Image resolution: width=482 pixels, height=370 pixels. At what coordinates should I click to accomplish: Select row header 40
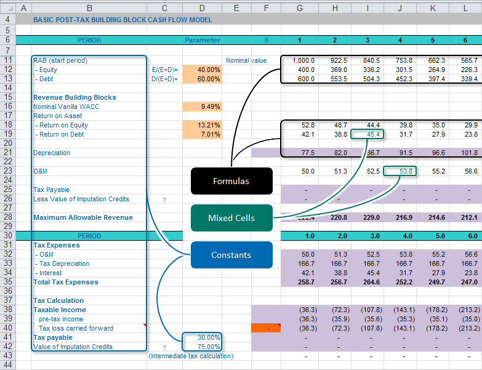click(7, 328)
